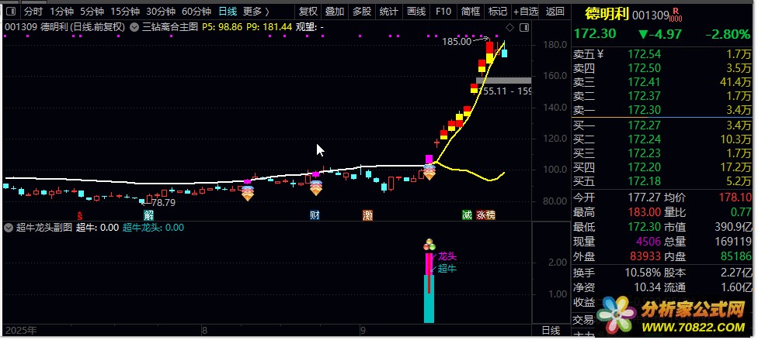
Task: Click the 卖一 ask price 172.30
Action: 645,111
